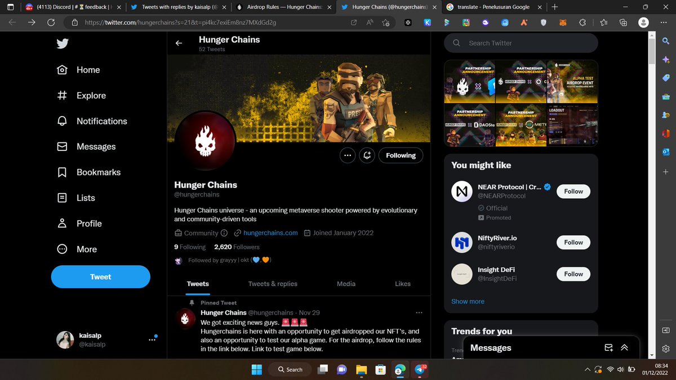Click the info icon next to Community
Viewport: 676px width, 380px height.
pyautogui.click(x=224, y=233)
